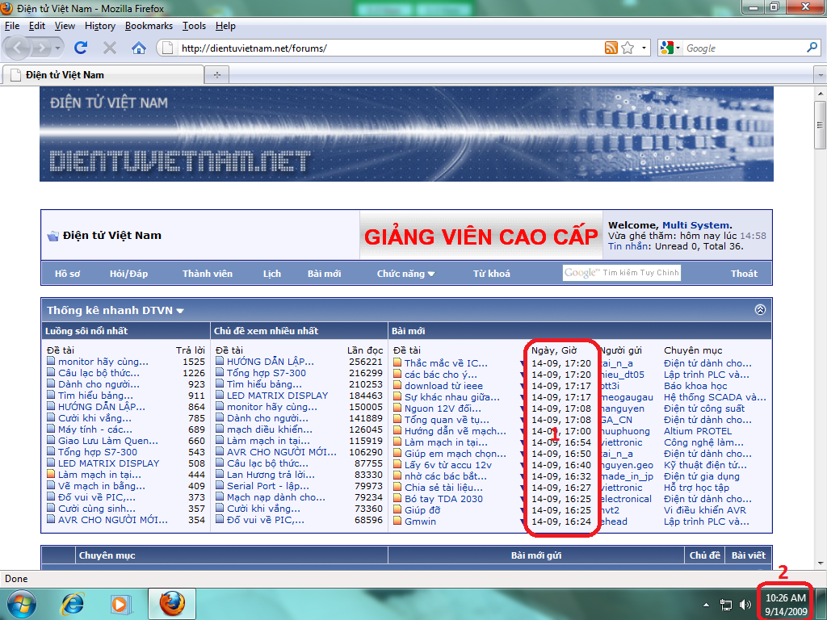This screenshot has height=620, width=827.
Task: Open the History menu
Action: (99, 26)
